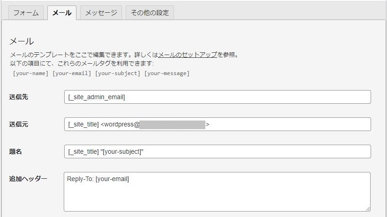Viewport: 387px width, 217px height.
Task: Click the 題名 field label
Action: point(16,151)
